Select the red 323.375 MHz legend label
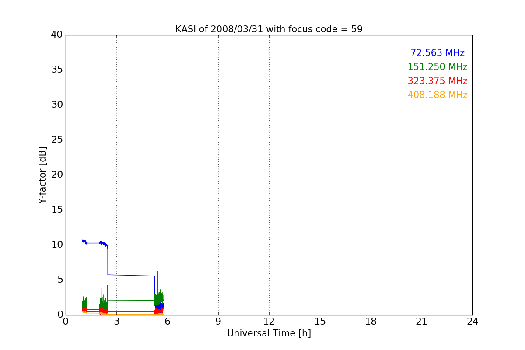The height and width of the screenshot is (350, 525). 437,81
